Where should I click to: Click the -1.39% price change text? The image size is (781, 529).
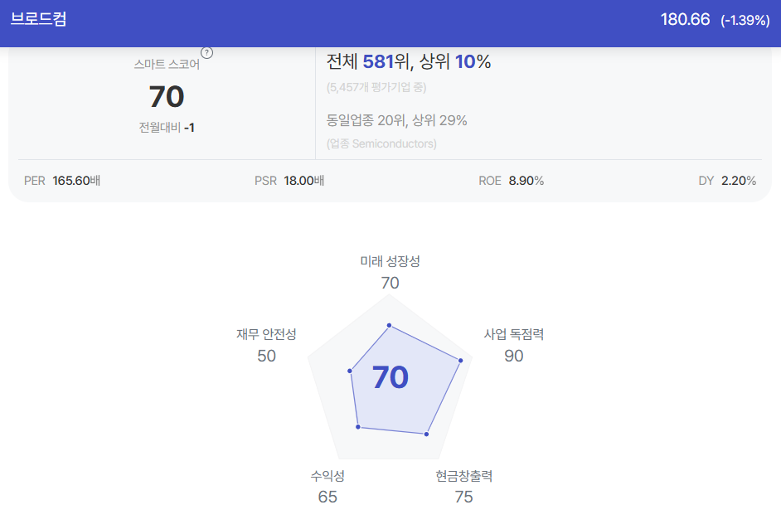coord(745,20)
